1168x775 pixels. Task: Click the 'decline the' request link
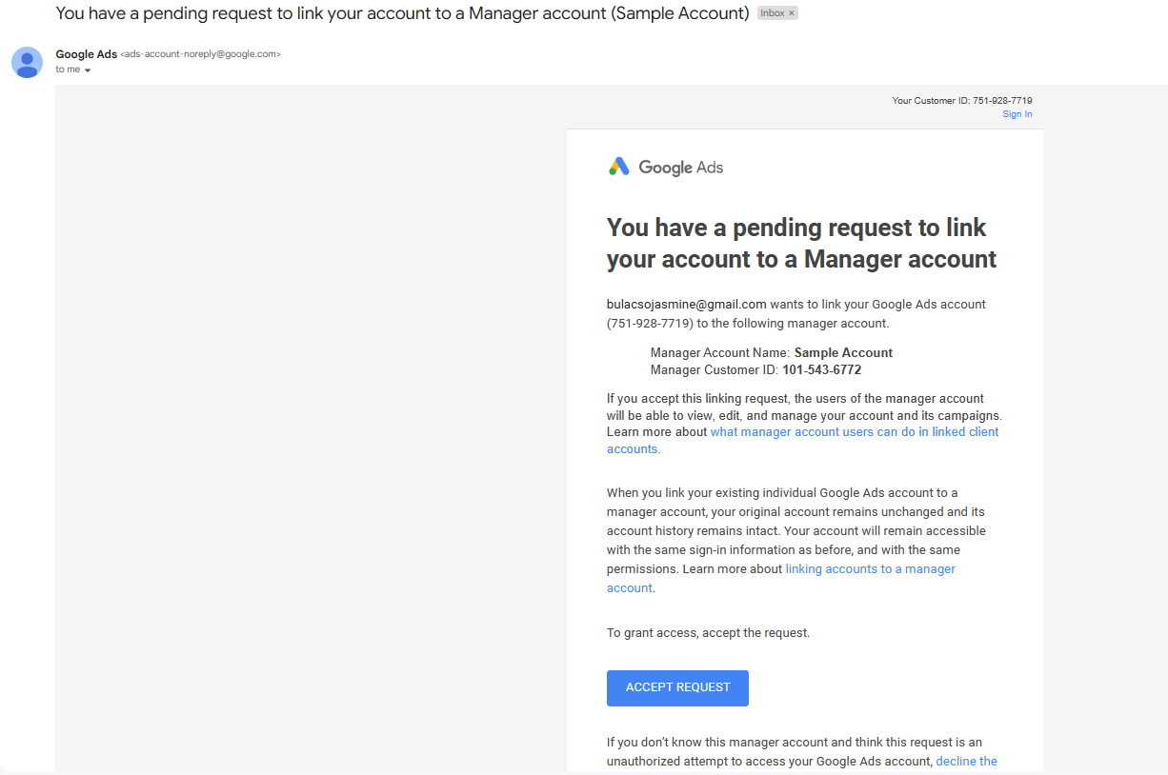[x=967, y=761]
